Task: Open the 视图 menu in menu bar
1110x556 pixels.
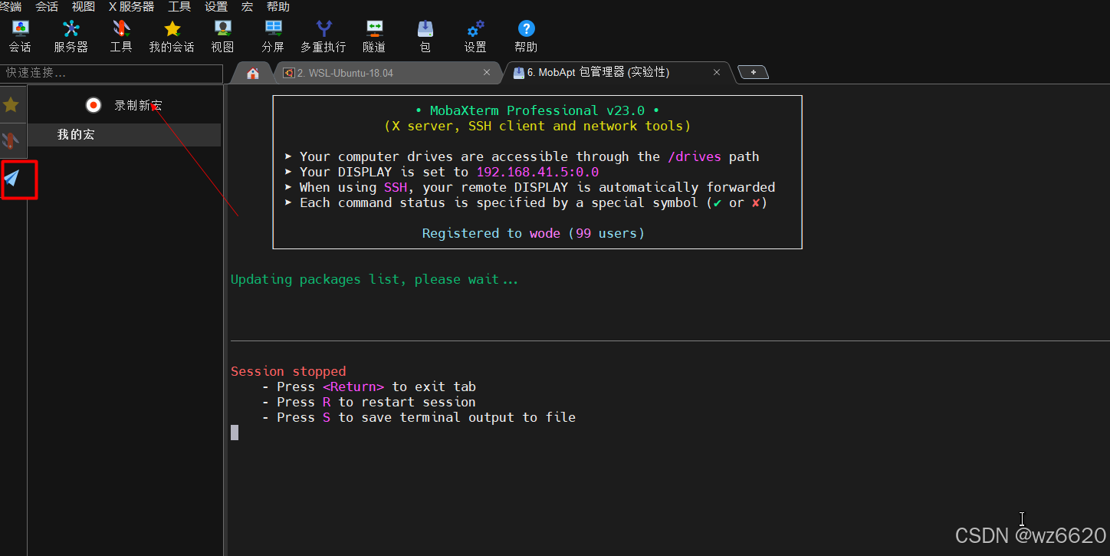Action: pyautogui.click(x=83, y=7)
